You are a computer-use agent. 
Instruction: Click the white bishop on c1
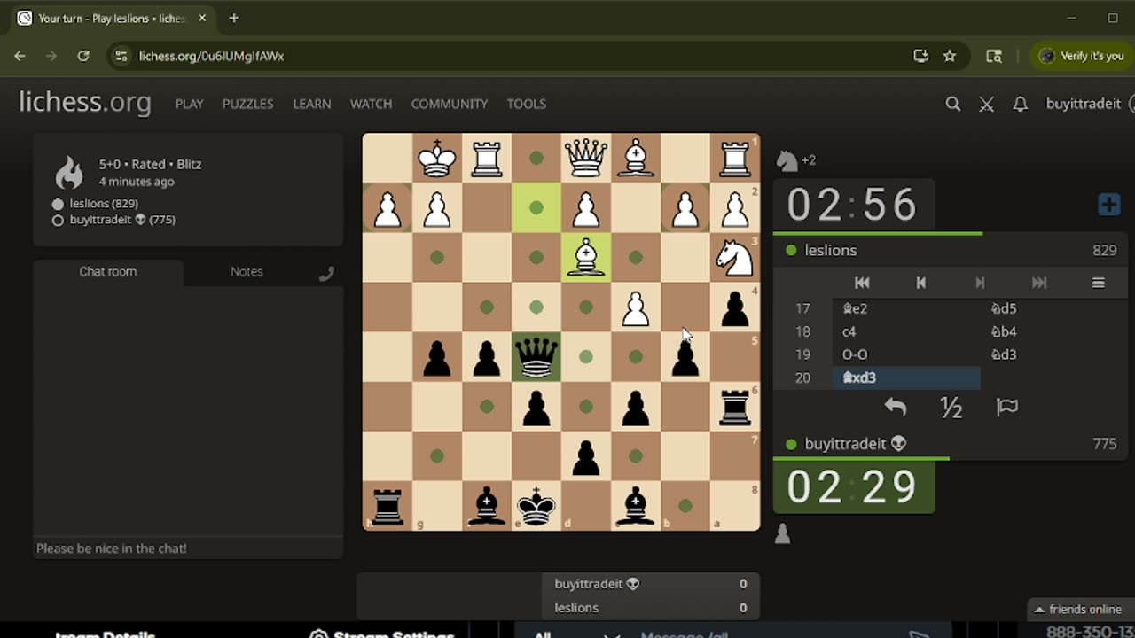point(636,159)
